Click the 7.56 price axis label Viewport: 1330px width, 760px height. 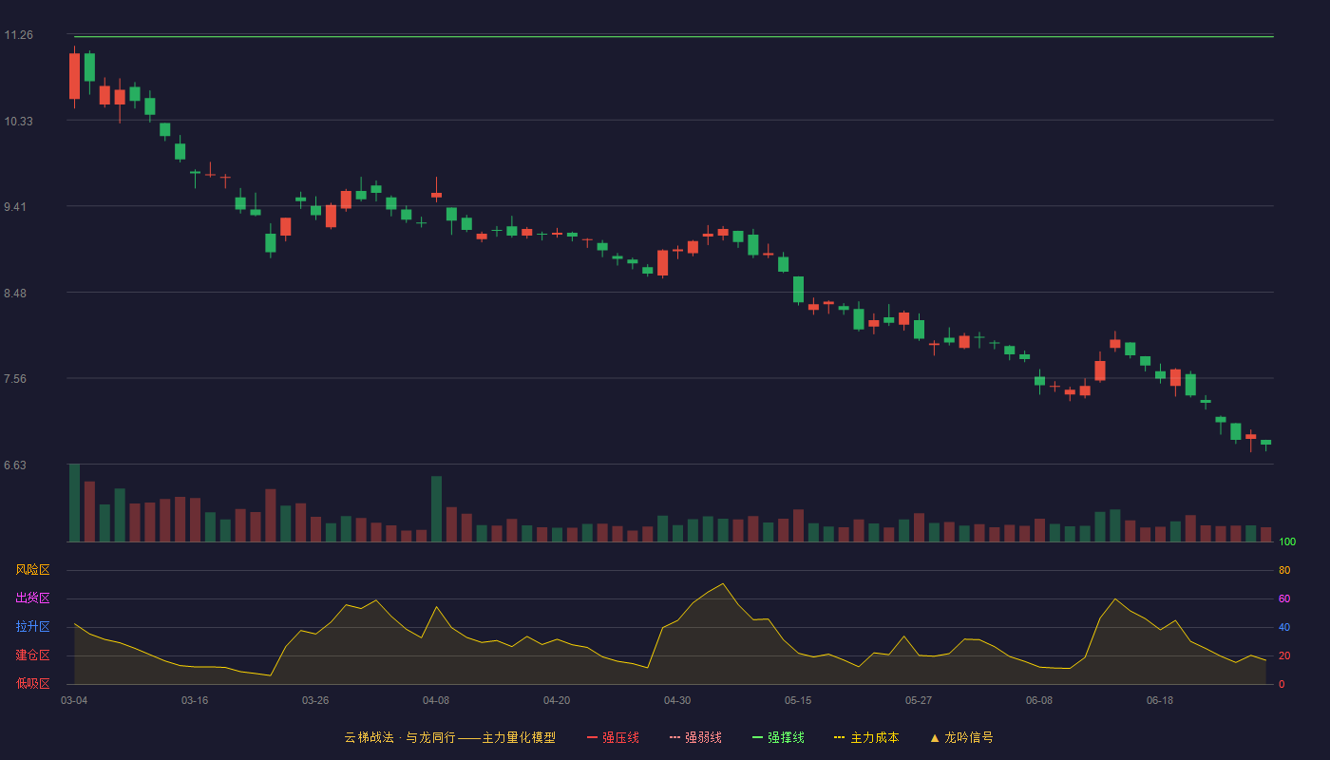tap(15, 379)
